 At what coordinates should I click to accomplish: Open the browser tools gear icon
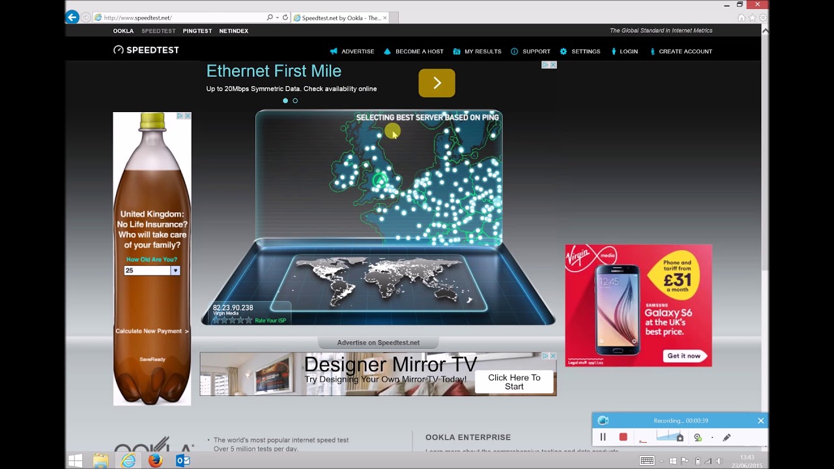click(762, 18)
